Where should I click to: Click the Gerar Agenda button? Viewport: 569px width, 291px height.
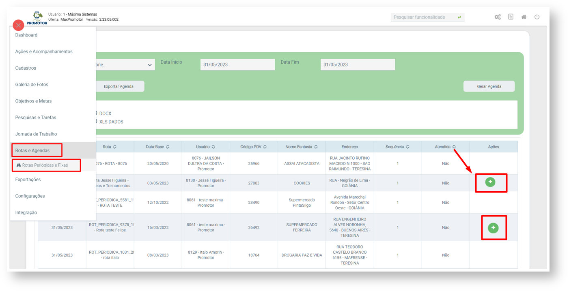click(489, 86)
